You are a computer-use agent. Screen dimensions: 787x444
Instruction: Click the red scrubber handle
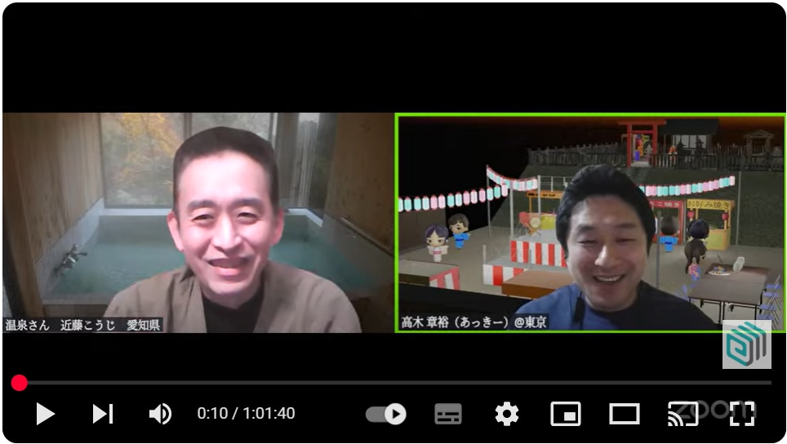[20, 383]
